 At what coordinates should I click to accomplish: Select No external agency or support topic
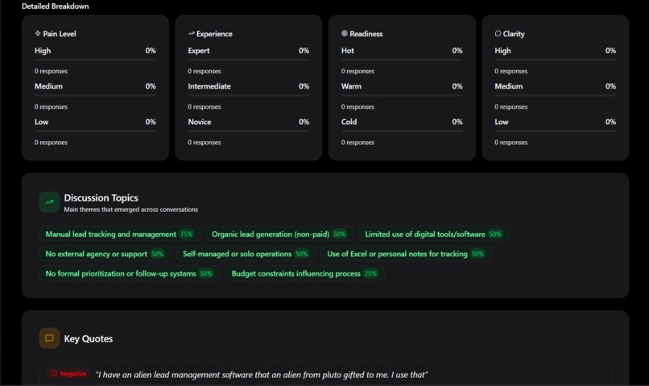coord(105,254)
